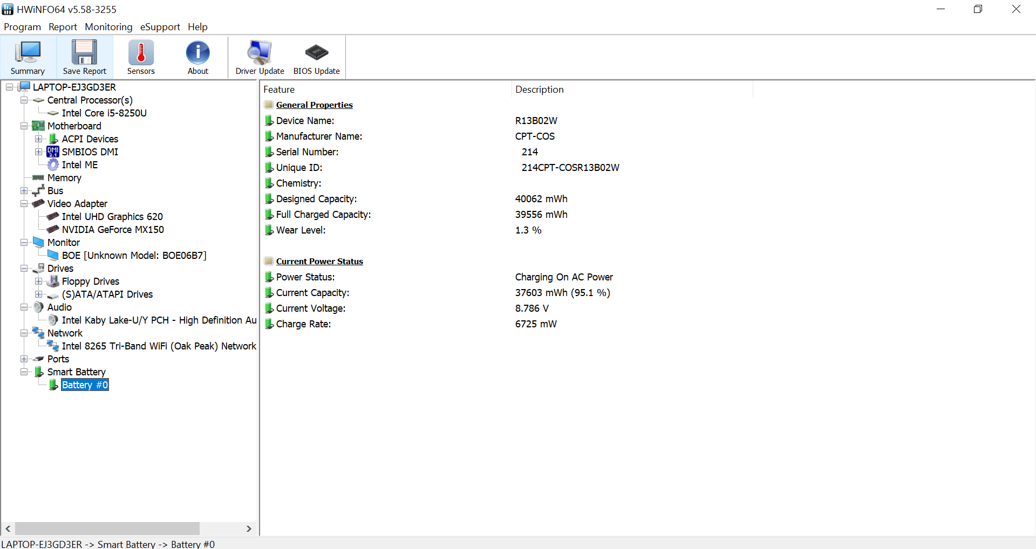This screenshot has width=1036, height=549.
Task: Click the Intel Kaby Lake audio speaker icon
Action: point(53,320)
